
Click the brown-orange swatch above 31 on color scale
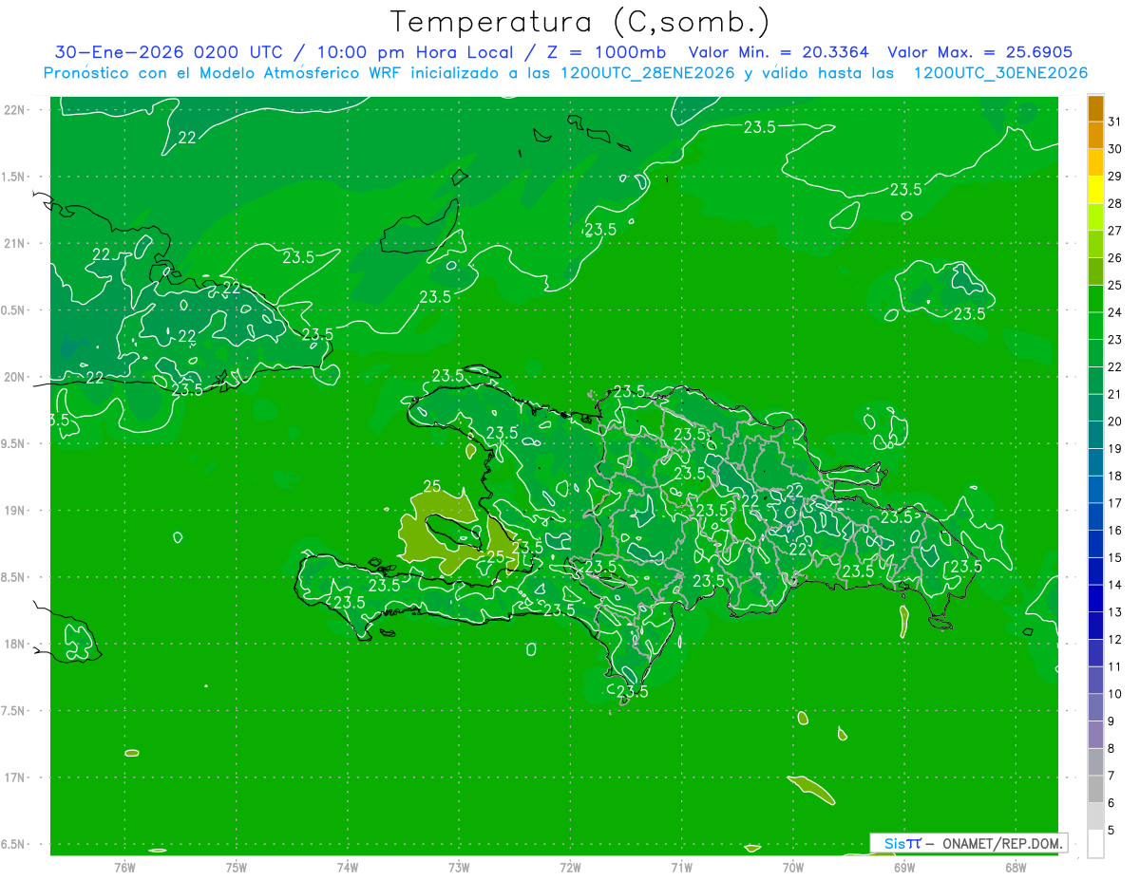(x=1095, y=108)
